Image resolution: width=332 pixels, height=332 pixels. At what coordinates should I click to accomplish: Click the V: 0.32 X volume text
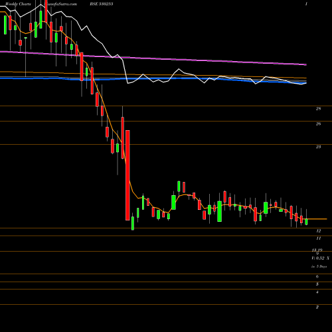pos(320,258)
